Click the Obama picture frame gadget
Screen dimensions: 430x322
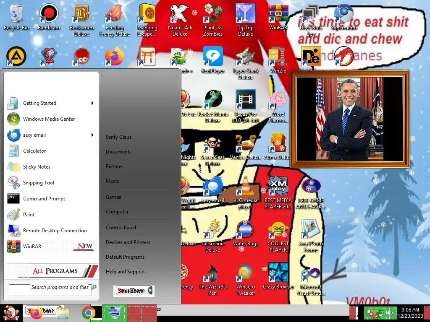(350, 119)
